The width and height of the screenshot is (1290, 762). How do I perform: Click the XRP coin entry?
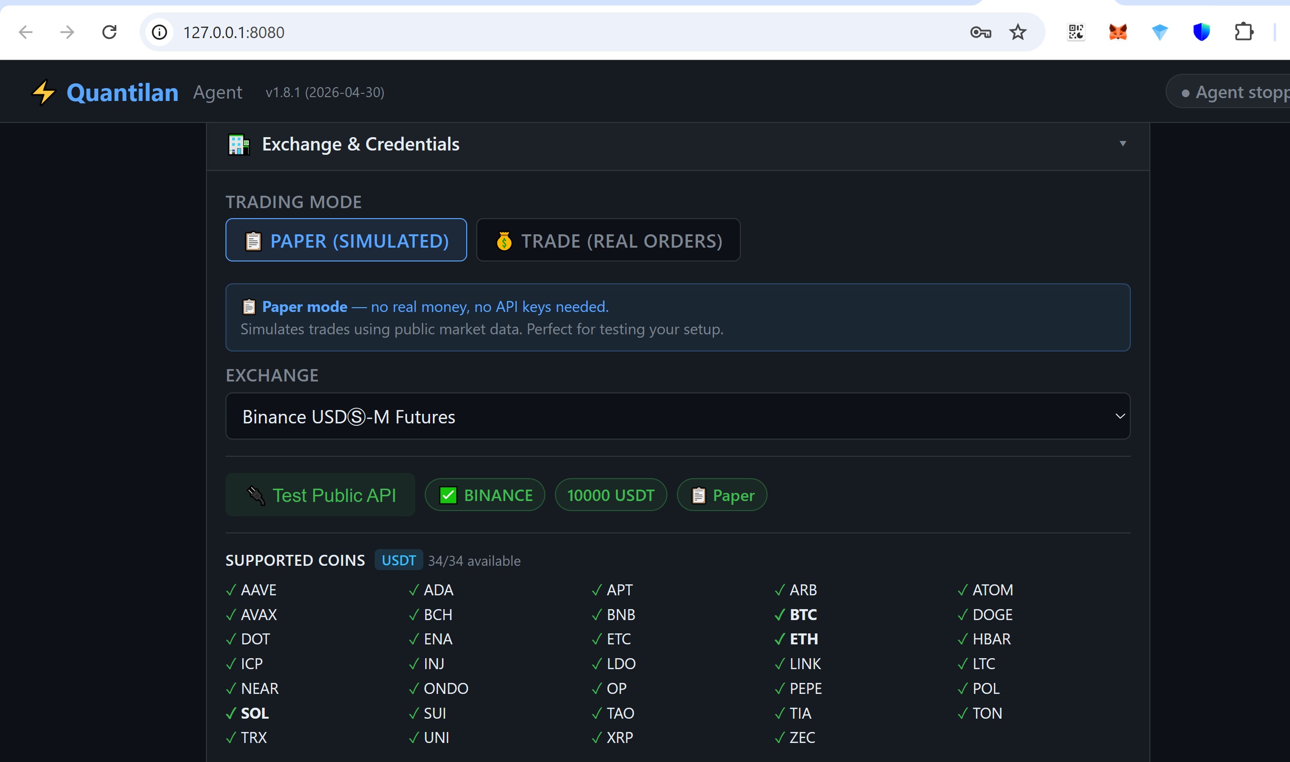[x=613, y=737]
